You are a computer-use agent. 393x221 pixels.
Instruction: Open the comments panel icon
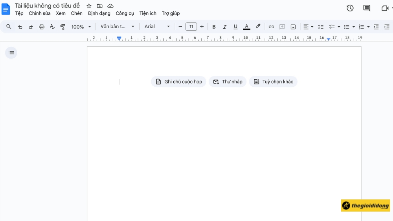point(367,8)
